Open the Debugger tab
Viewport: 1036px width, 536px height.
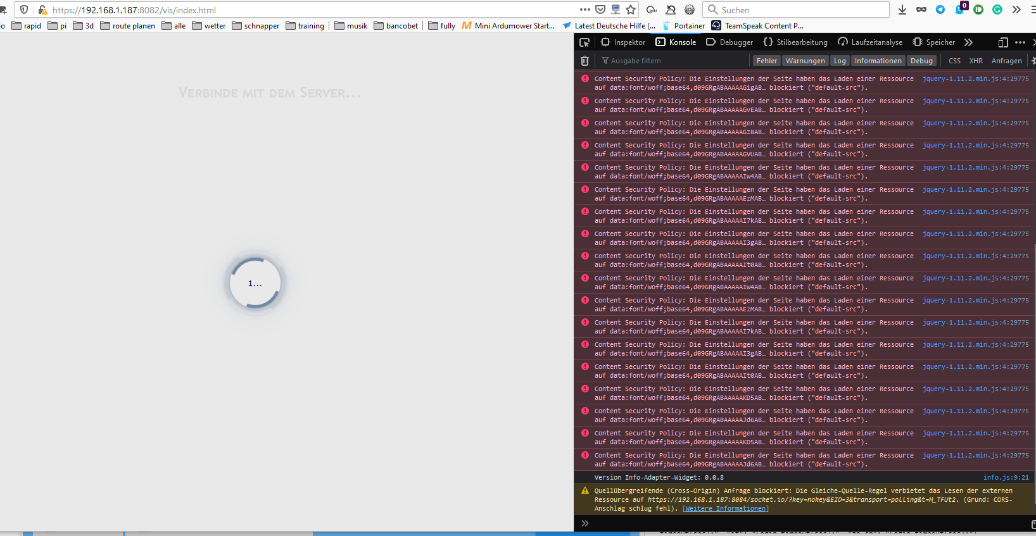click(x=730, y=42)
